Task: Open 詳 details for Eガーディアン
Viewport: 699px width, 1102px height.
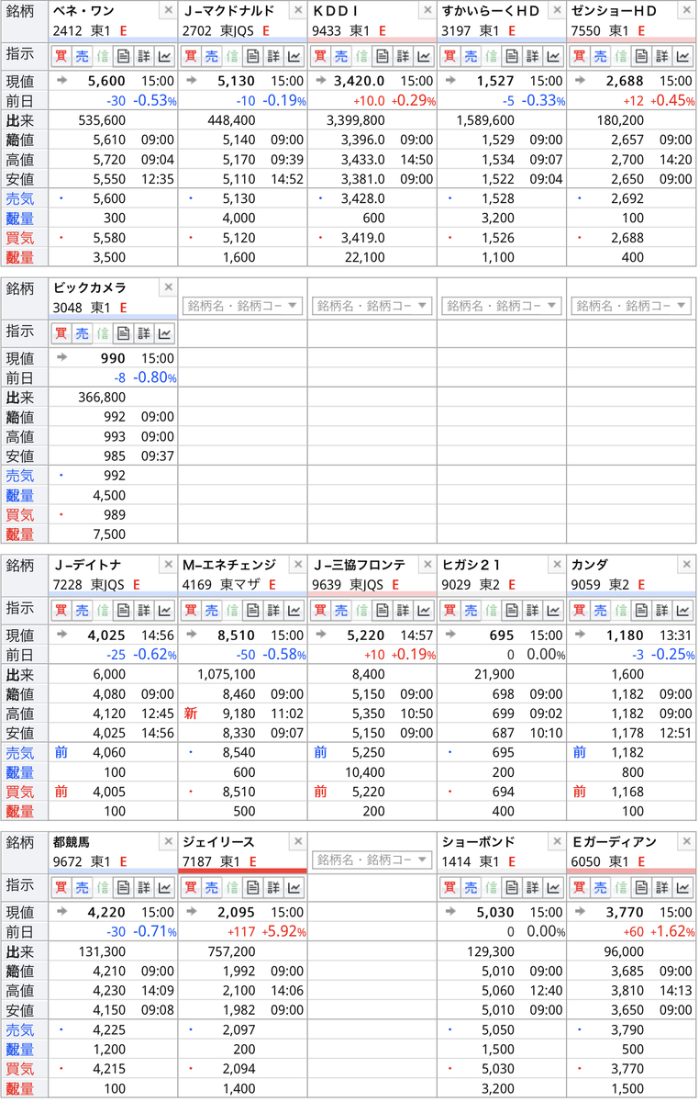Action: 661,887
